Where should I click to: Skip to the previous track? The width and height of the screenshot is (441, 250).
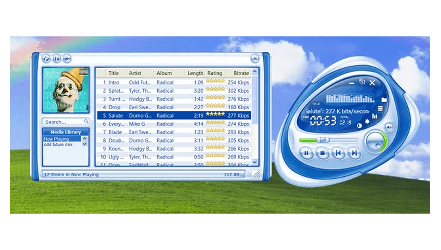coord(338,153)
